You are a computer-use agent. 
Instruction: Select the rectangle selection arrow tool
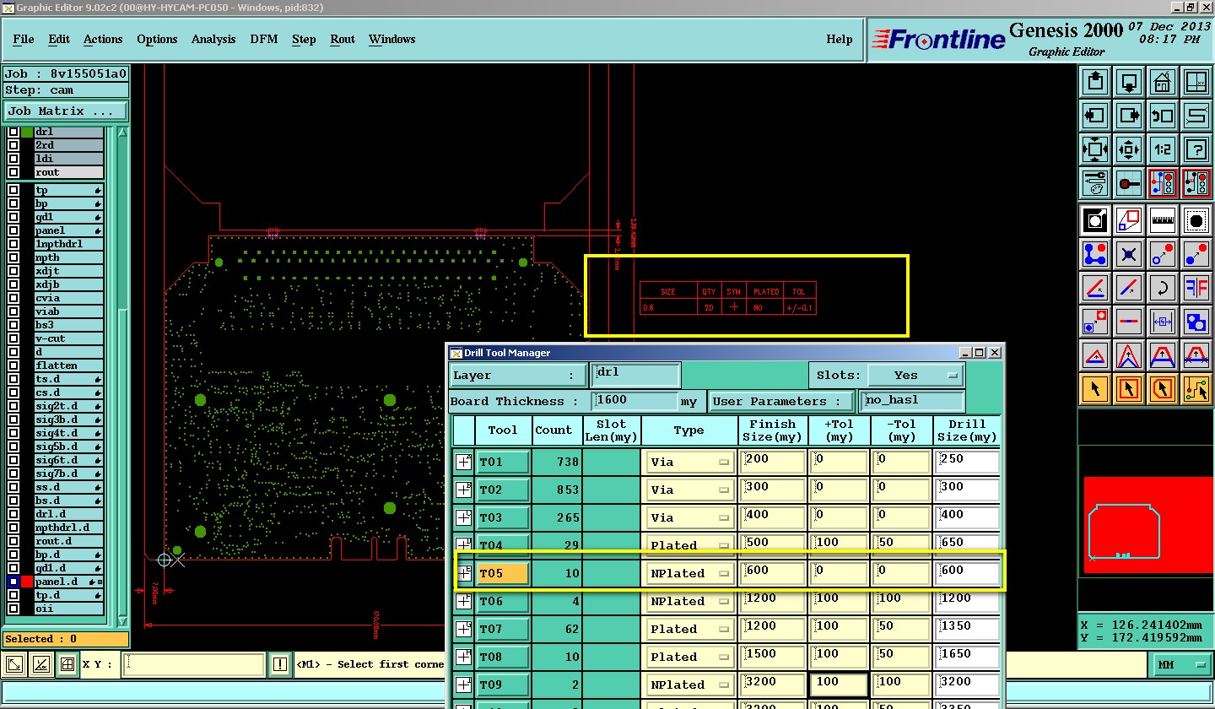1128,389
